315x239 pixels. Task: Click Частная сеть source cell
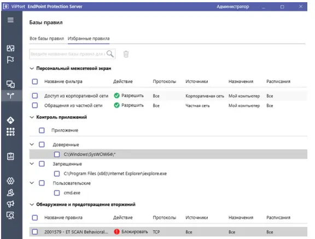[x=197, y=106]
